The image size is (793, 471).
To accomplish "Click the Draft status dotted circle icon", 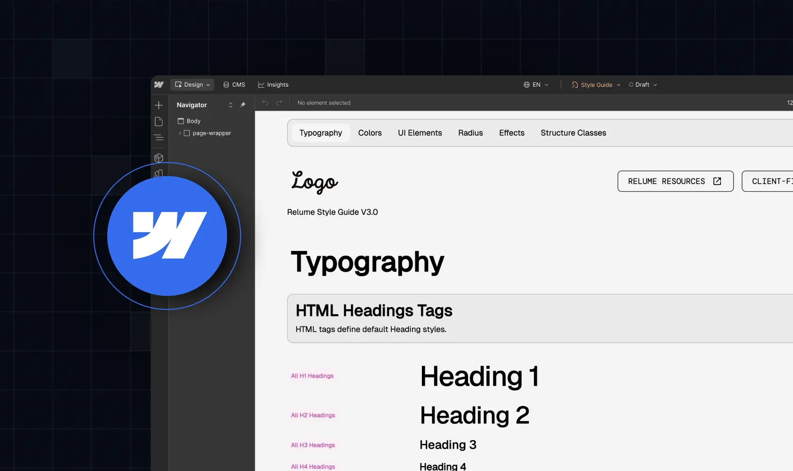I will [x=631, y=85].
